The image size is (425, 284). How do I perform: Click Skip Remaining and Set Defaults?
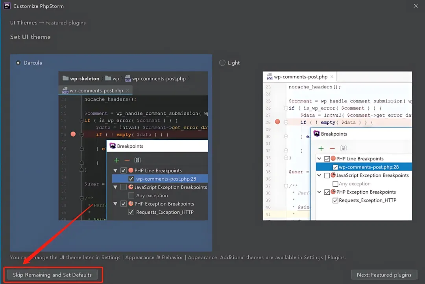[52, 275]
